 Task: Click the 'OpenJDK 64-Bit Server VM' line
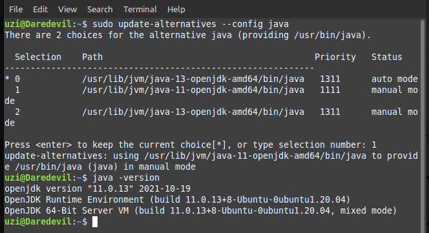[200, 210]
